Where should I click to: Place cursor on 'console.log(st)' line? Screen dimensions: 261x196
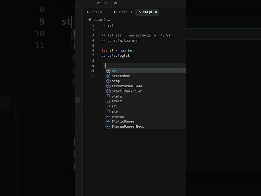tap(117, 56)
